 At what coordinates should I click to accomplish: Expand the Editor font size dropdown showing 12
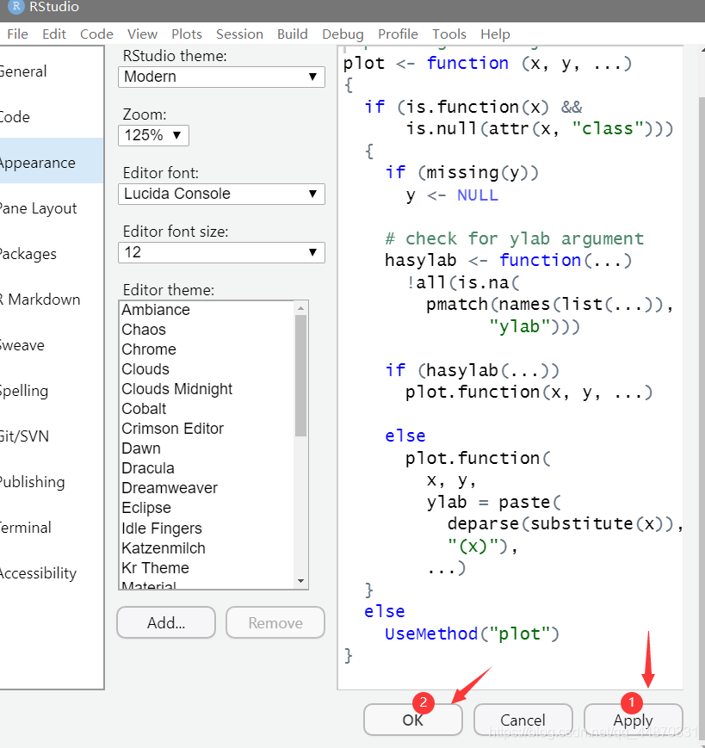pos(221,252)
